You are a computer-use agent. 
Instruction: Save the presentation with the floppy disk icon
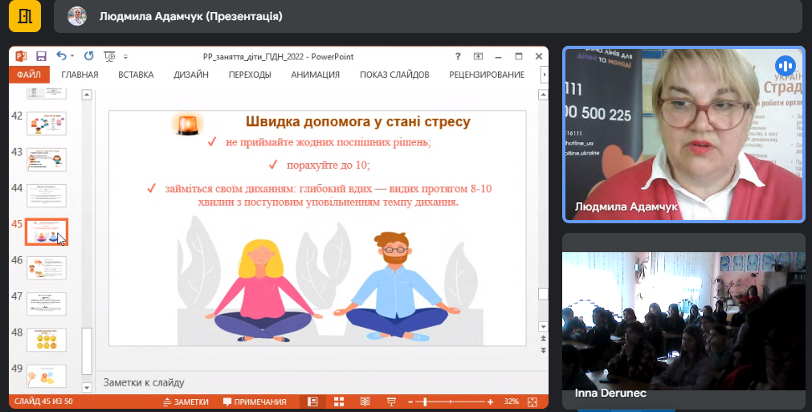pos(42,56)
